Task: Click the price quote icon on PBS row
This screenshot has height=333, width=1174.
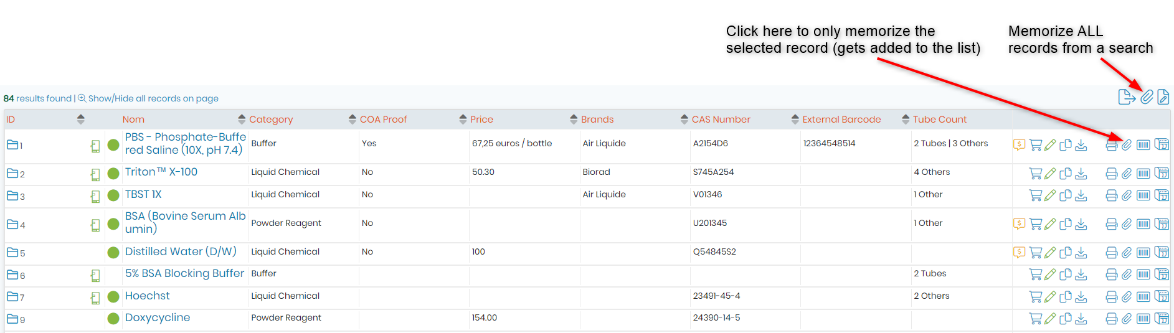Action: pyautogui.click(x=1019, y=145)
